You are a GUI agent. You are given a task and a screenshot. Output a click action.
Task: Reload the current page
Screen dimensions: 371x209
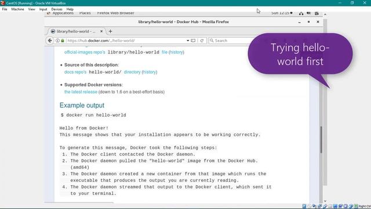point(202,41)
